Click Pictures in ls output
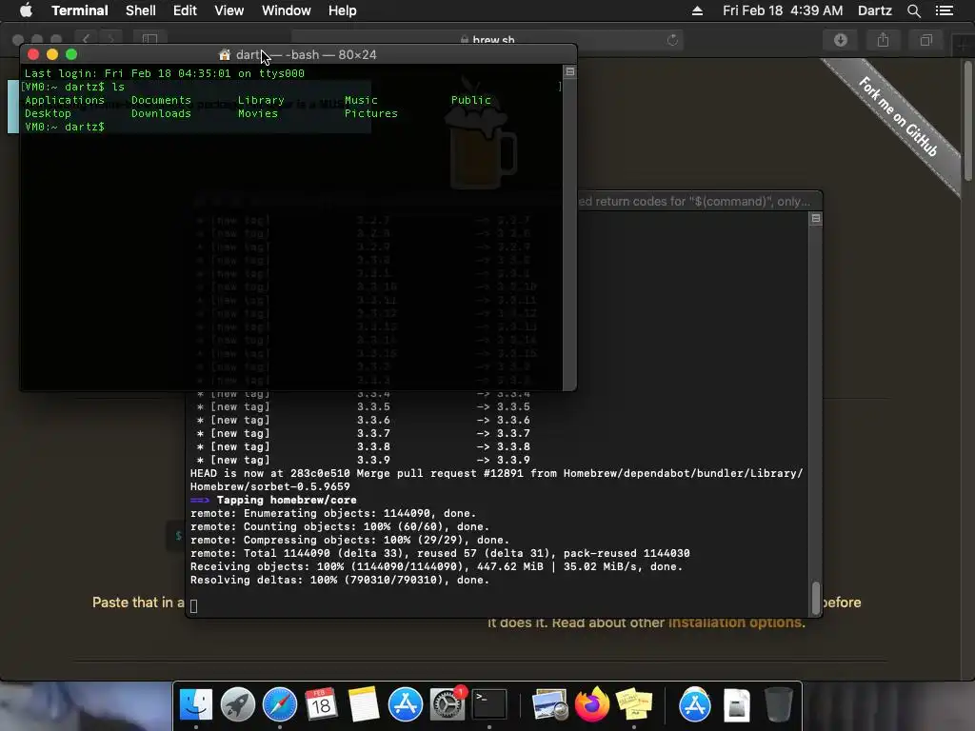Screen dimensions: 975x731 [x=370, y=113]
